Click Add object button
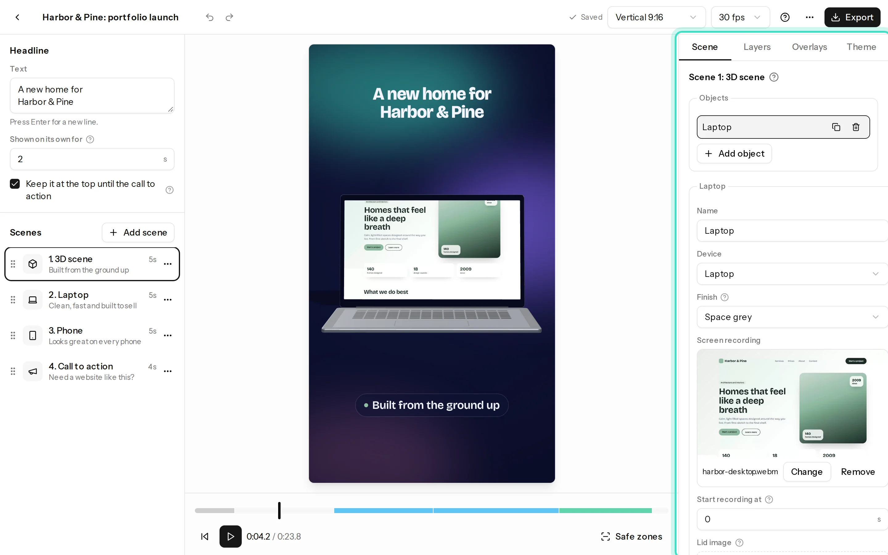 pos(734,154)
